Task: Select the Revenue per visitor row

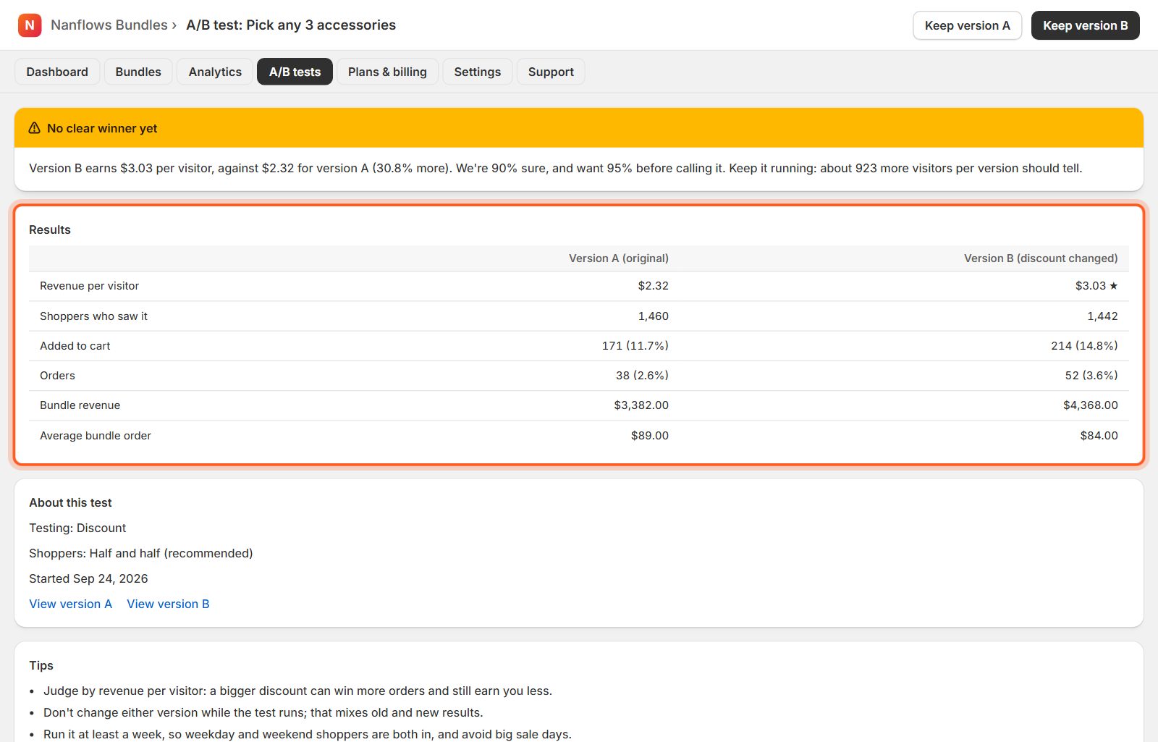Action: pos(579,286)
